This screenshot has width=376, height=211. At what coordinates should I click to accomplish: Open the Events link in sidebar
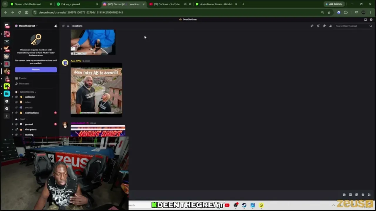tap(23, 78)
